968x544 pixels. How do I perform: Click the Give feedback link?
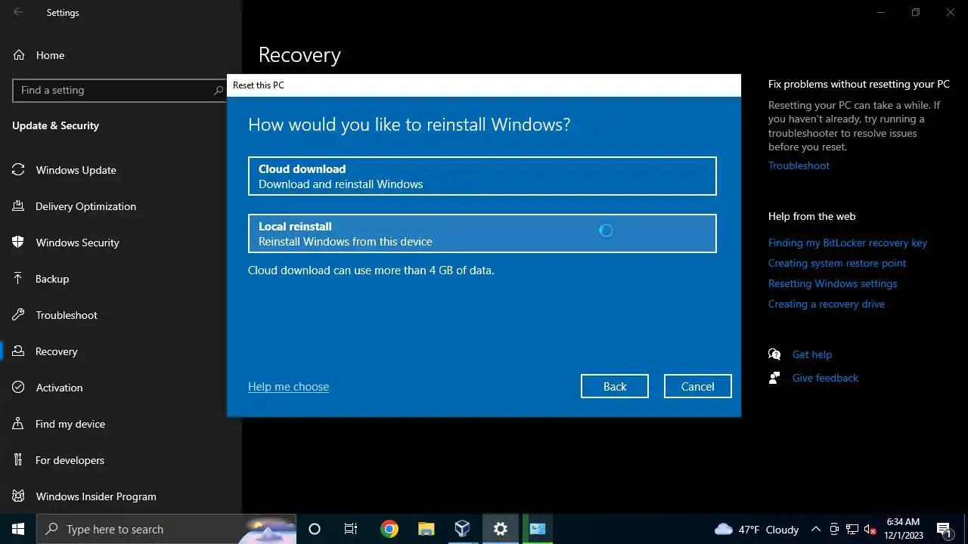tap(825, 378)
